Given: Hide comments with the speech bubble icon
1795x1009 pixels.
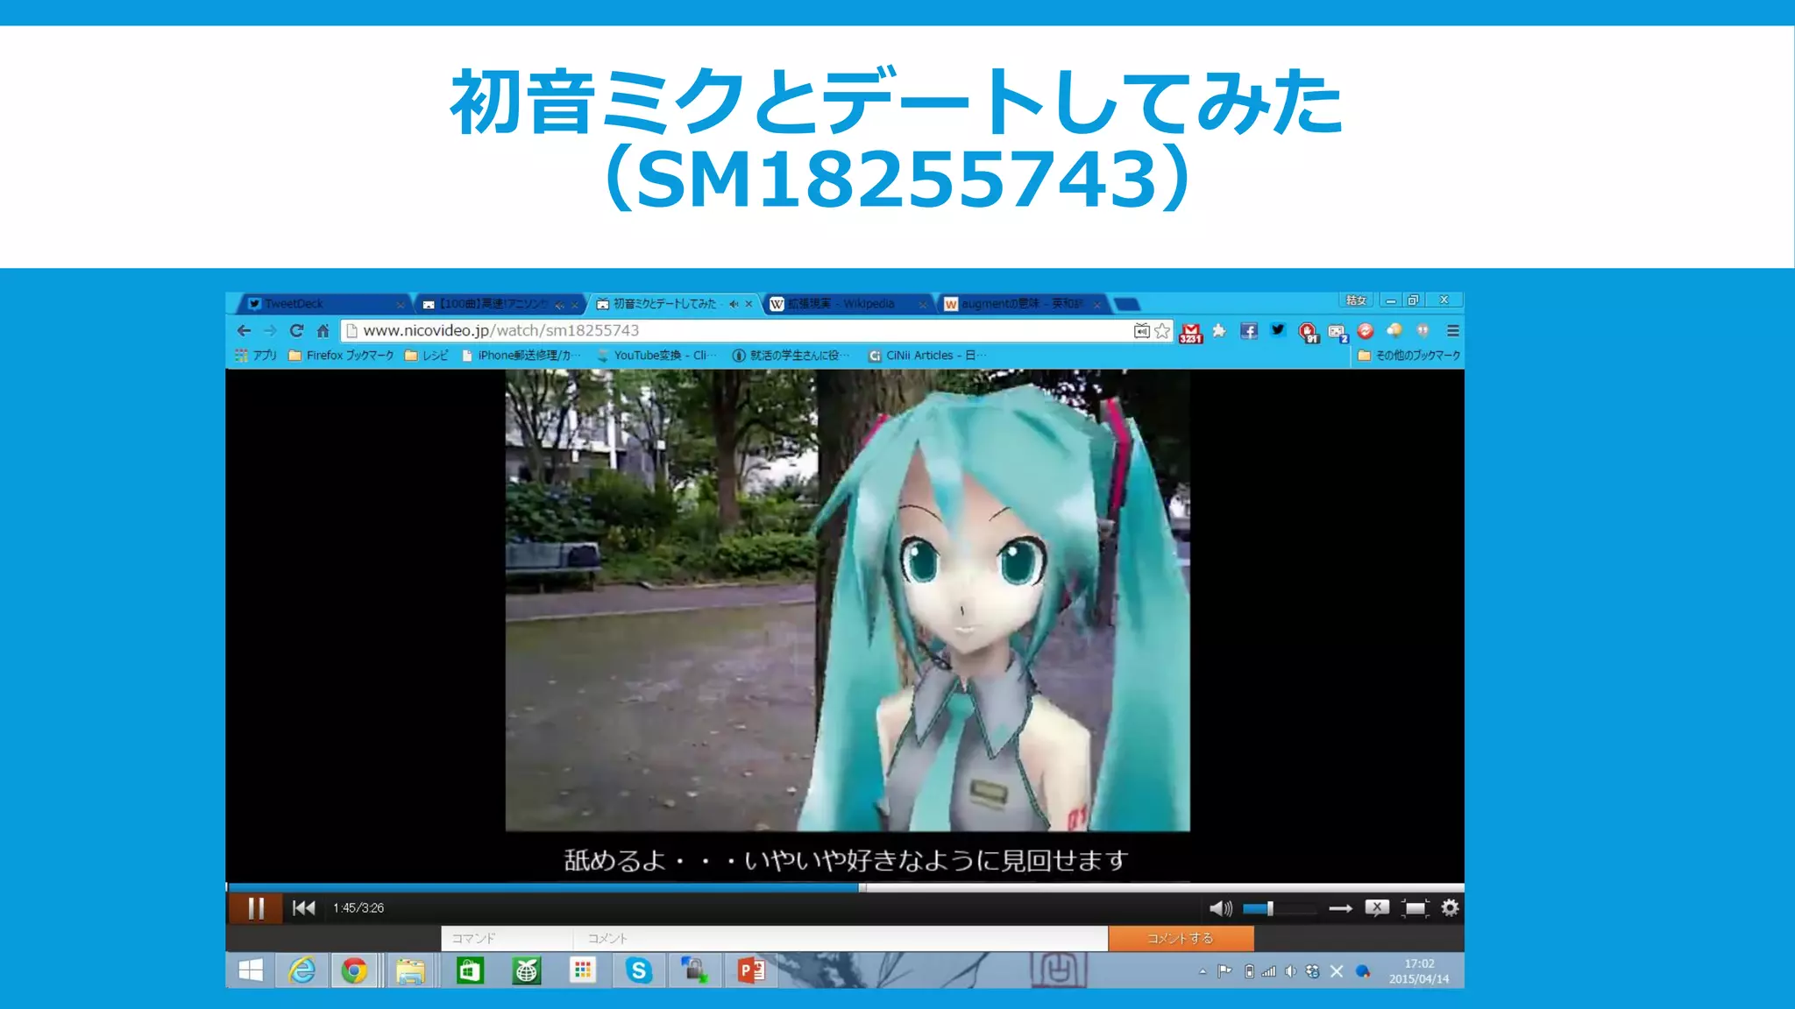Looking at the screenshot, I should coord(1377,908).
